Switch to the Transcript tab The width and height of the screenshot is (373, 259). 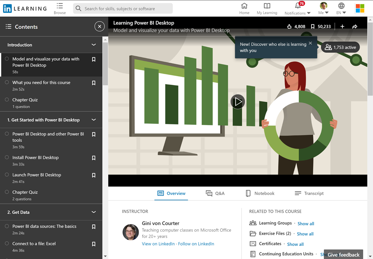coord(309,193)
